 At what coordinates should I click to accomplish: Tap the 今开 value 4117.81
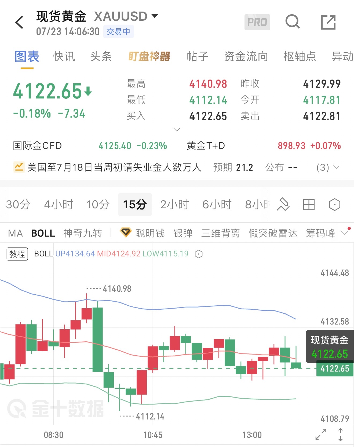click(x=322, y=100)
